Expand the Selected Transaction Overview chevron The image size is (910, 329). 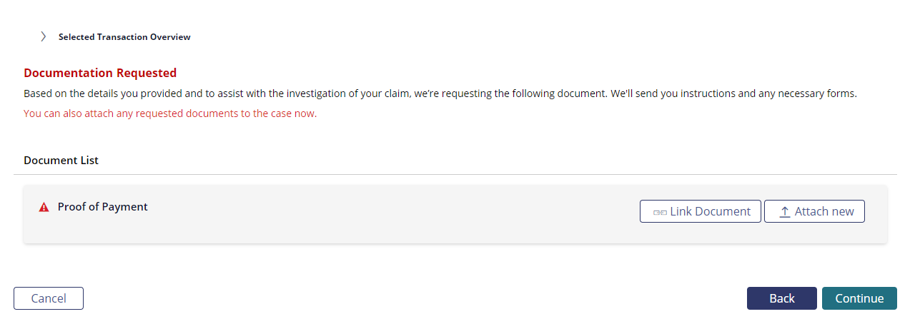coord(43,36)
